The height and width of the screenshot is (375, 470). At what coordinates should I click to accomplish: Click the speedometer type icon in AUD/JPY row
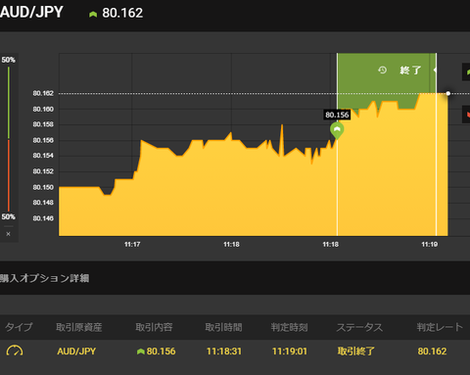tap(15, 351)
